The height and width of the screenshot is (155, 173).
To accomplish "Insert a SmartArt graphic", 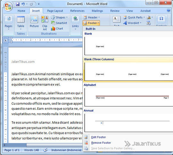I will pos(59,23).
